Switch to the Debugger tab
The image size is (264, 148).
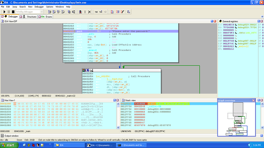[11, 16]
